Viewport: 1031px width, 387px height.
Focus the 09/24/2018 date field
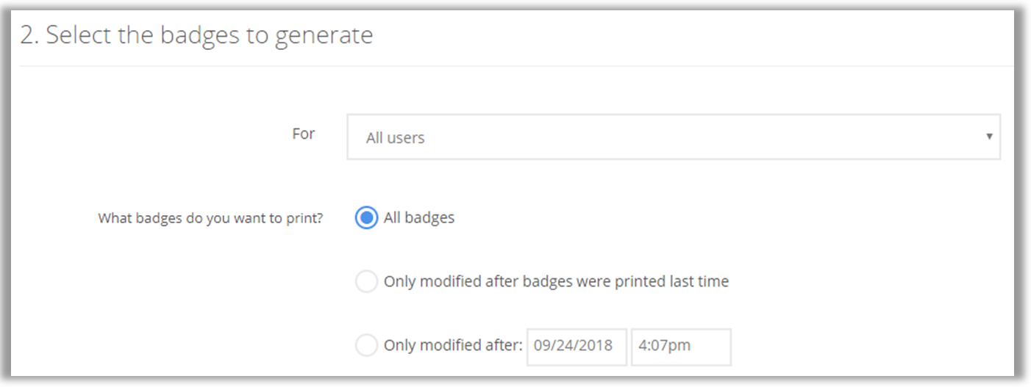point(577,346)
